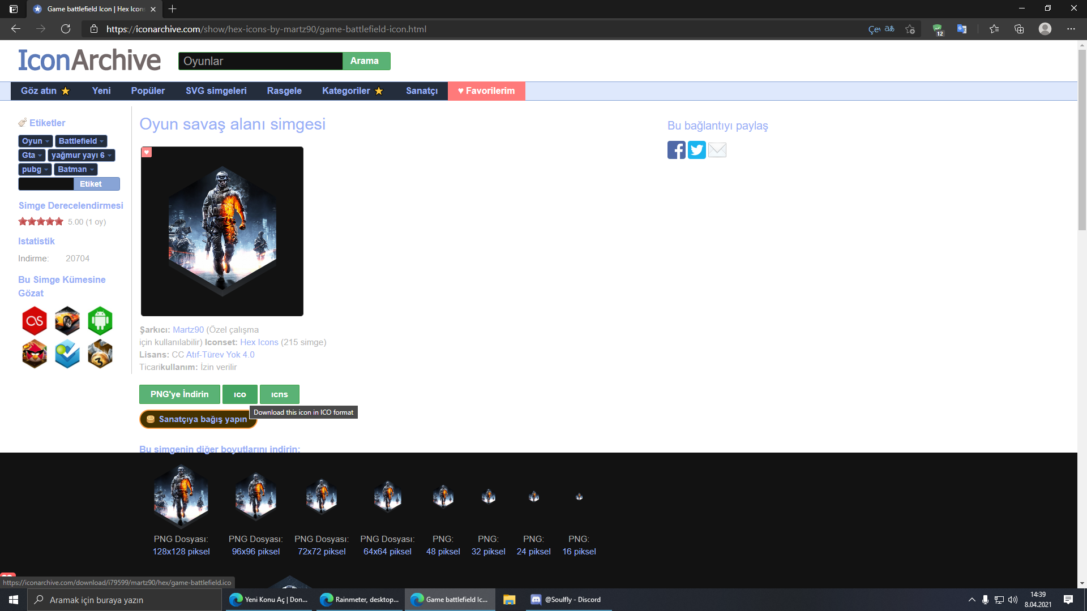Viewport: 1087px width, 611px height.
Task: Add this page to browser favorites
Action: (x=910, y=29)
